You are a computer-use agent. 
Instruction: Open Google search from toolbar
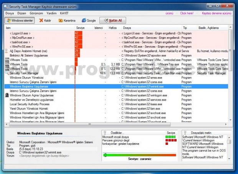[x=89, y=20]
